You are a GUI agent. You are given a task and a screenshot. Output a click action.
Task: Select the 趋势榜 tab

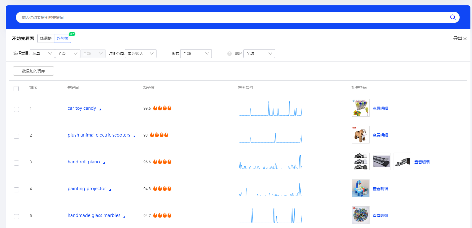[62, 38]
